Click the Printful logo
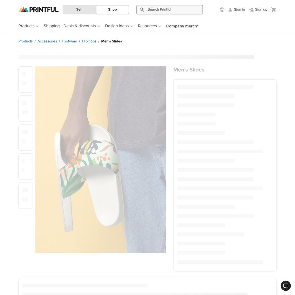 pyautogui.click(x=38, y=10)
